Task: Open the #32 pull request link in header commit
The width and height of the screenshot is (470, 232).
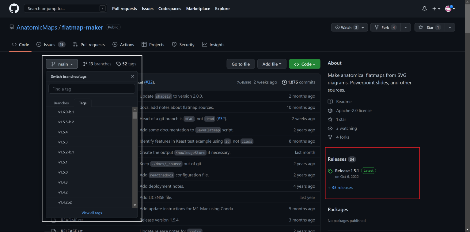Action: coord(149,82)
